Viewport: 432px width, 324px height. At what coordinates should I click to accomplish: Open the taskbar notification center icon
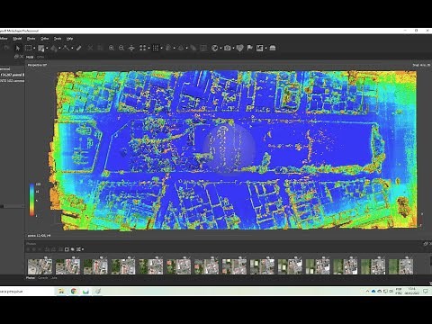tap(426, 292)
